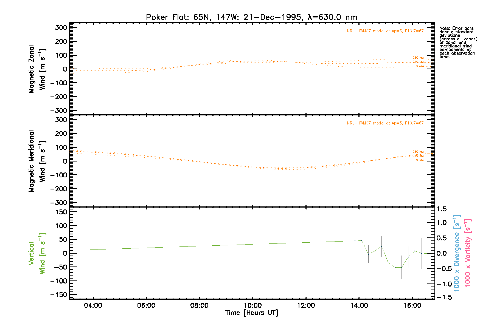The width and height of the screenshot is (494, 329).
Task: Click the '300' tick on zonal wind axis
Action: pyautogui.click(x=61, y=28)
